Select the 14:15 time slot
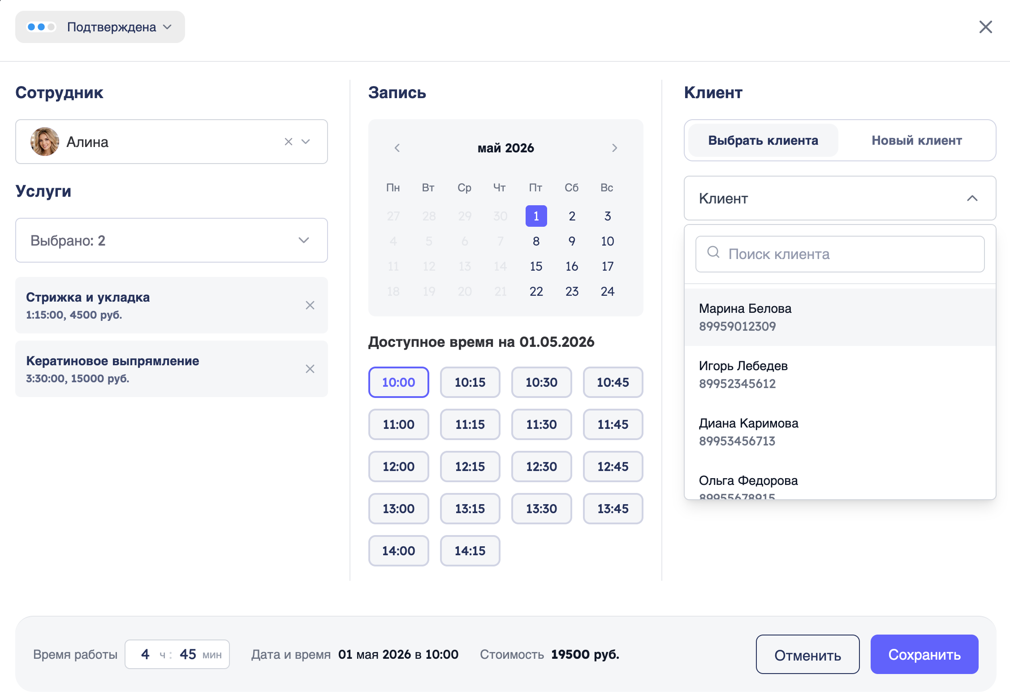 tap(470, 551)
